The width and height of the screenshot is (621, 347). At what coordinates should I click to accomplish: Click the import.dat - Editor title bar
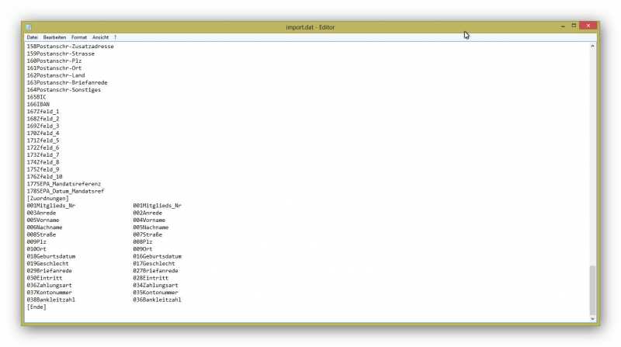pos(310,26)
